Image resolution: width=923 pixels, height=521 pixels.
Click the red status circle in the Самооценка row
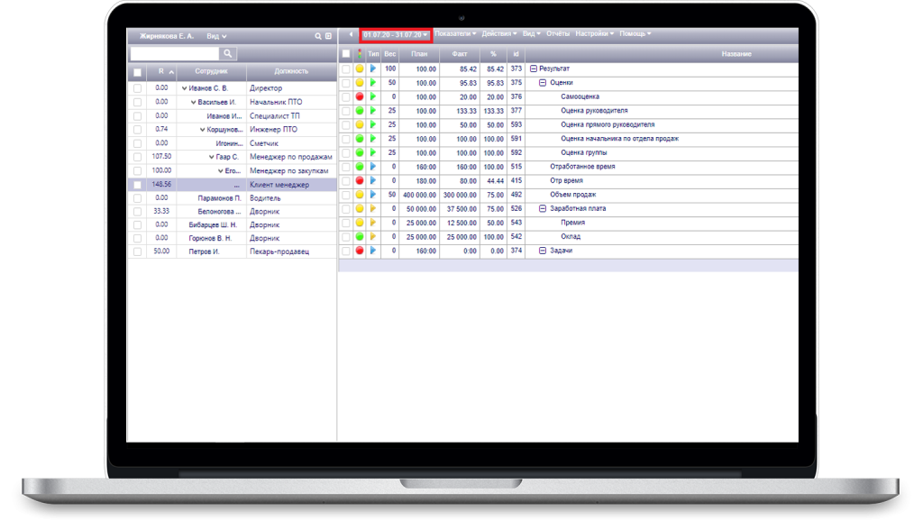[x=360, y=96]
